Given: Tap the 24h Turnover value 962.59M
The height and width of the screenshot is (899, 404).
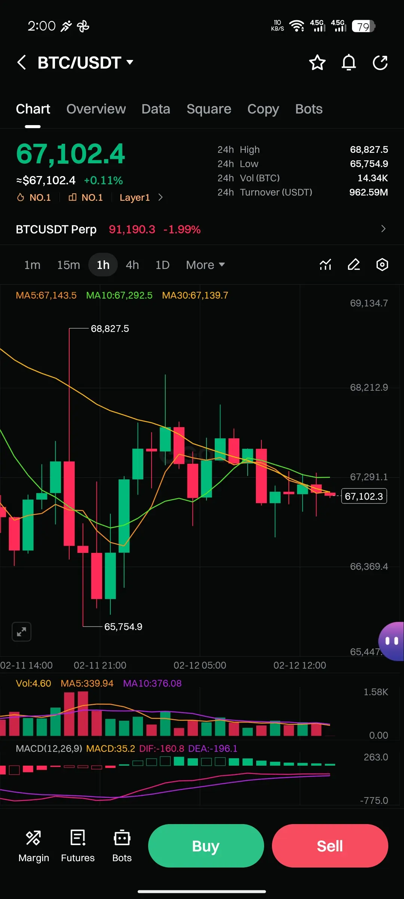Looking at the screenshot, I should 368,192.
